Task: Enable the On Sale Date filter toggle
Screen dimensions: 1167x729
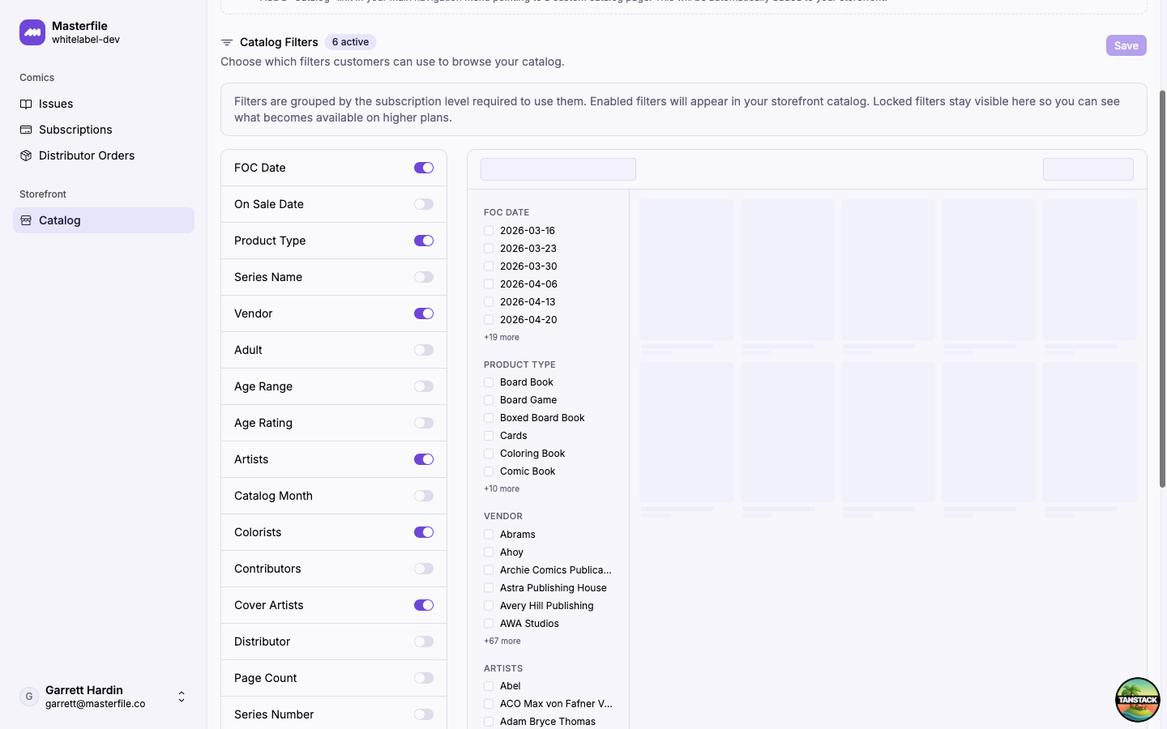Action: tap(424, 204)
